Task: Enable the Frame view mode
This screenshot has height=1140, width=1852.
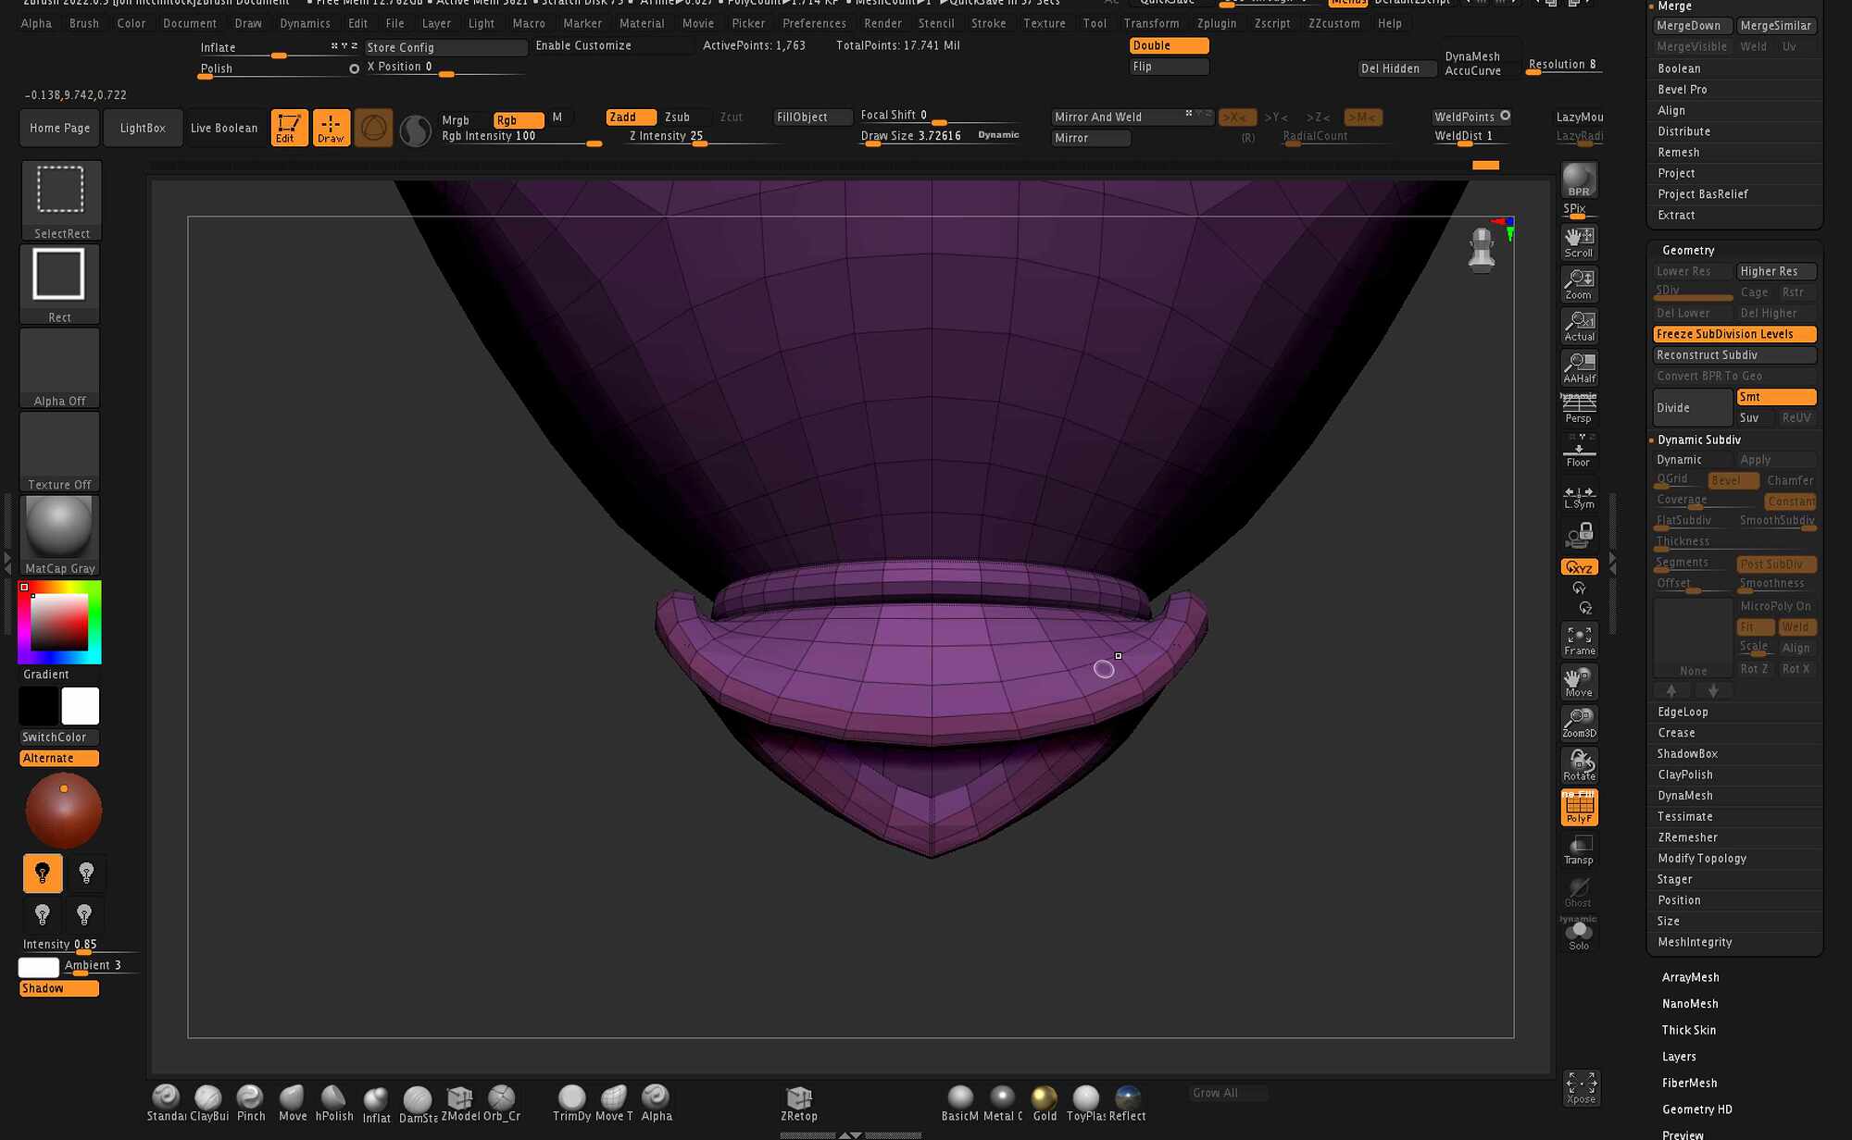Action: pyautogui.click(x=1579, y=638)
